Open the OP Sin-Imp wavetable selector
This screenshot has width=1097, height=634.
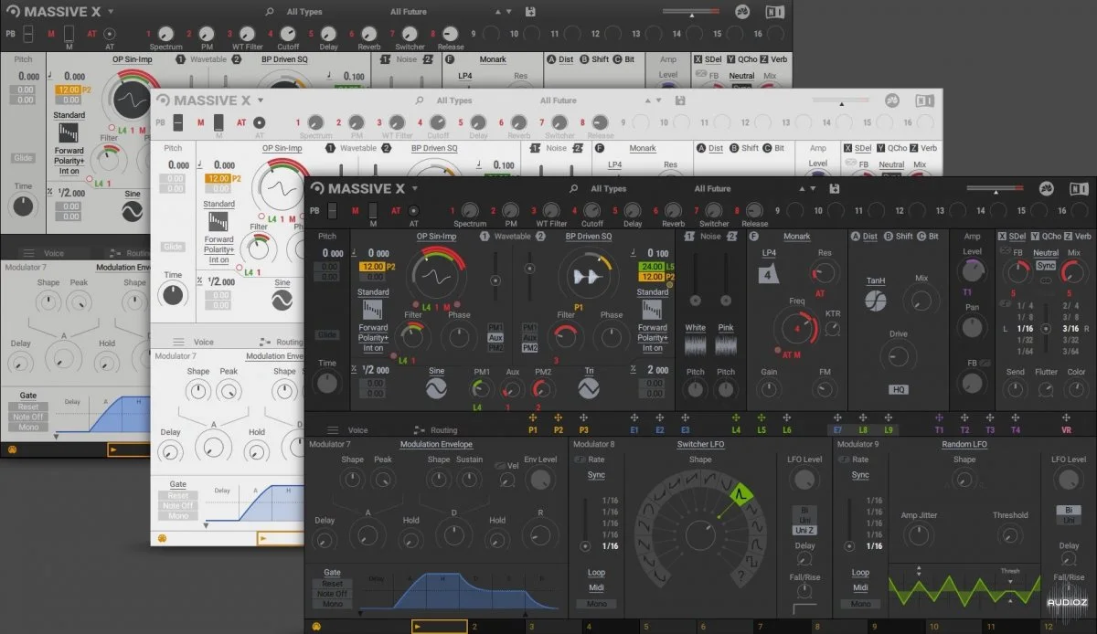tap(436, 237)
